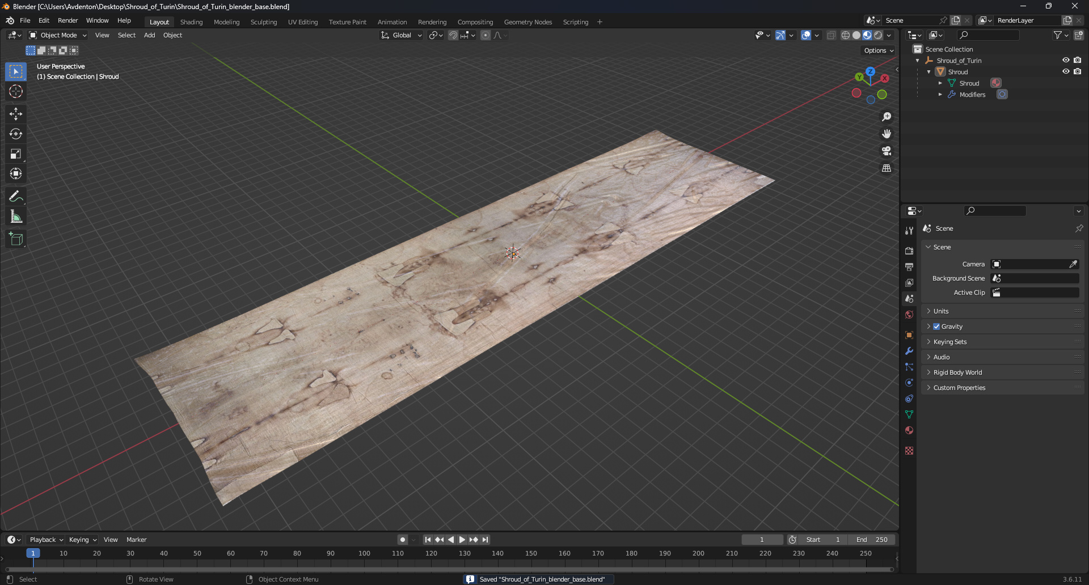
Task: Disable Shroud_of_Turin collection in renders
Action: click(1078, 60)
